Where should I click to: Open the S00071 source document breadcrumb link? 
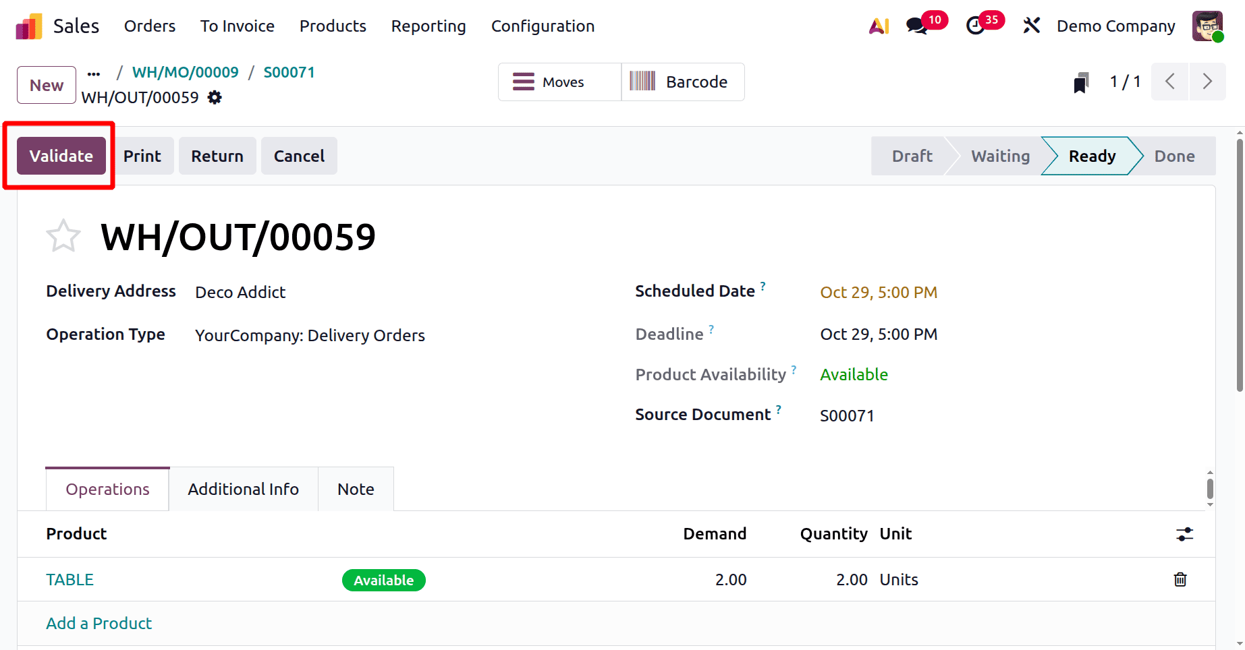pos(289,72)
